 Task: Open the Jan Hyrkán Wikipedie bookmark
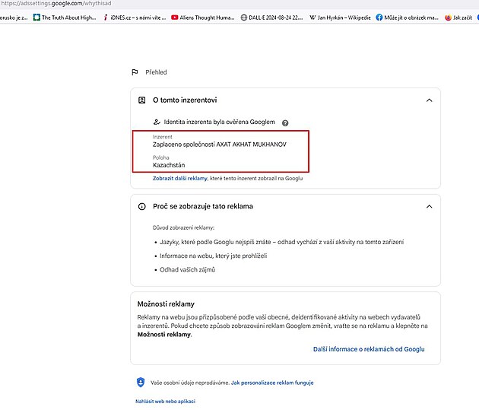pos(340,17)
